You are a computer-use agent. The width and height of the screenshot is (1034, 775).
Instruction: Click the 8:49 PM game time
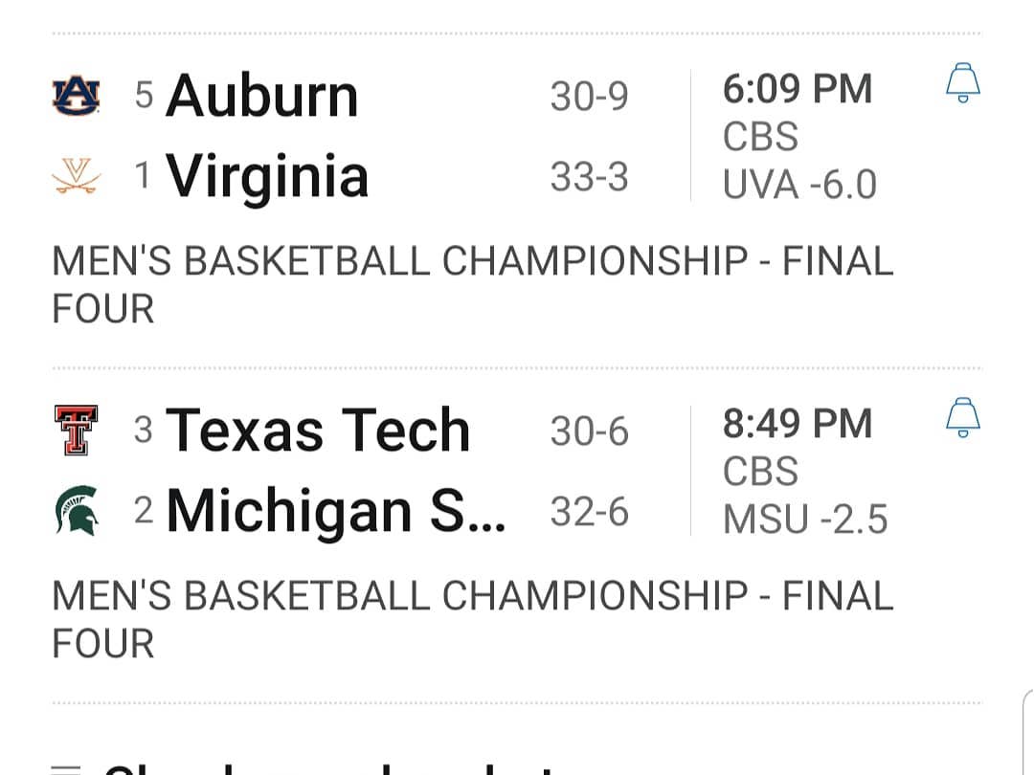(x=798, y=424)
